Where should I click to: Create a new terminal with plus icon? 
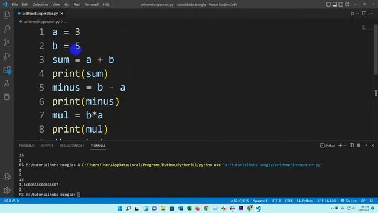point(340,146)
